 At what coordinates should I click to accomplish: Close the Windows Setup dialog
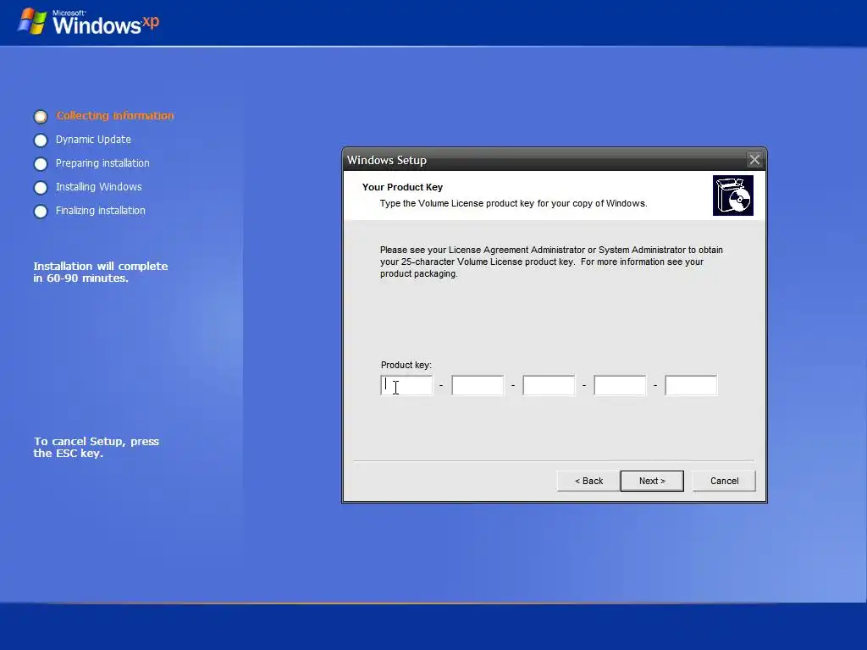pyautogui.click(x=754, y=160)
